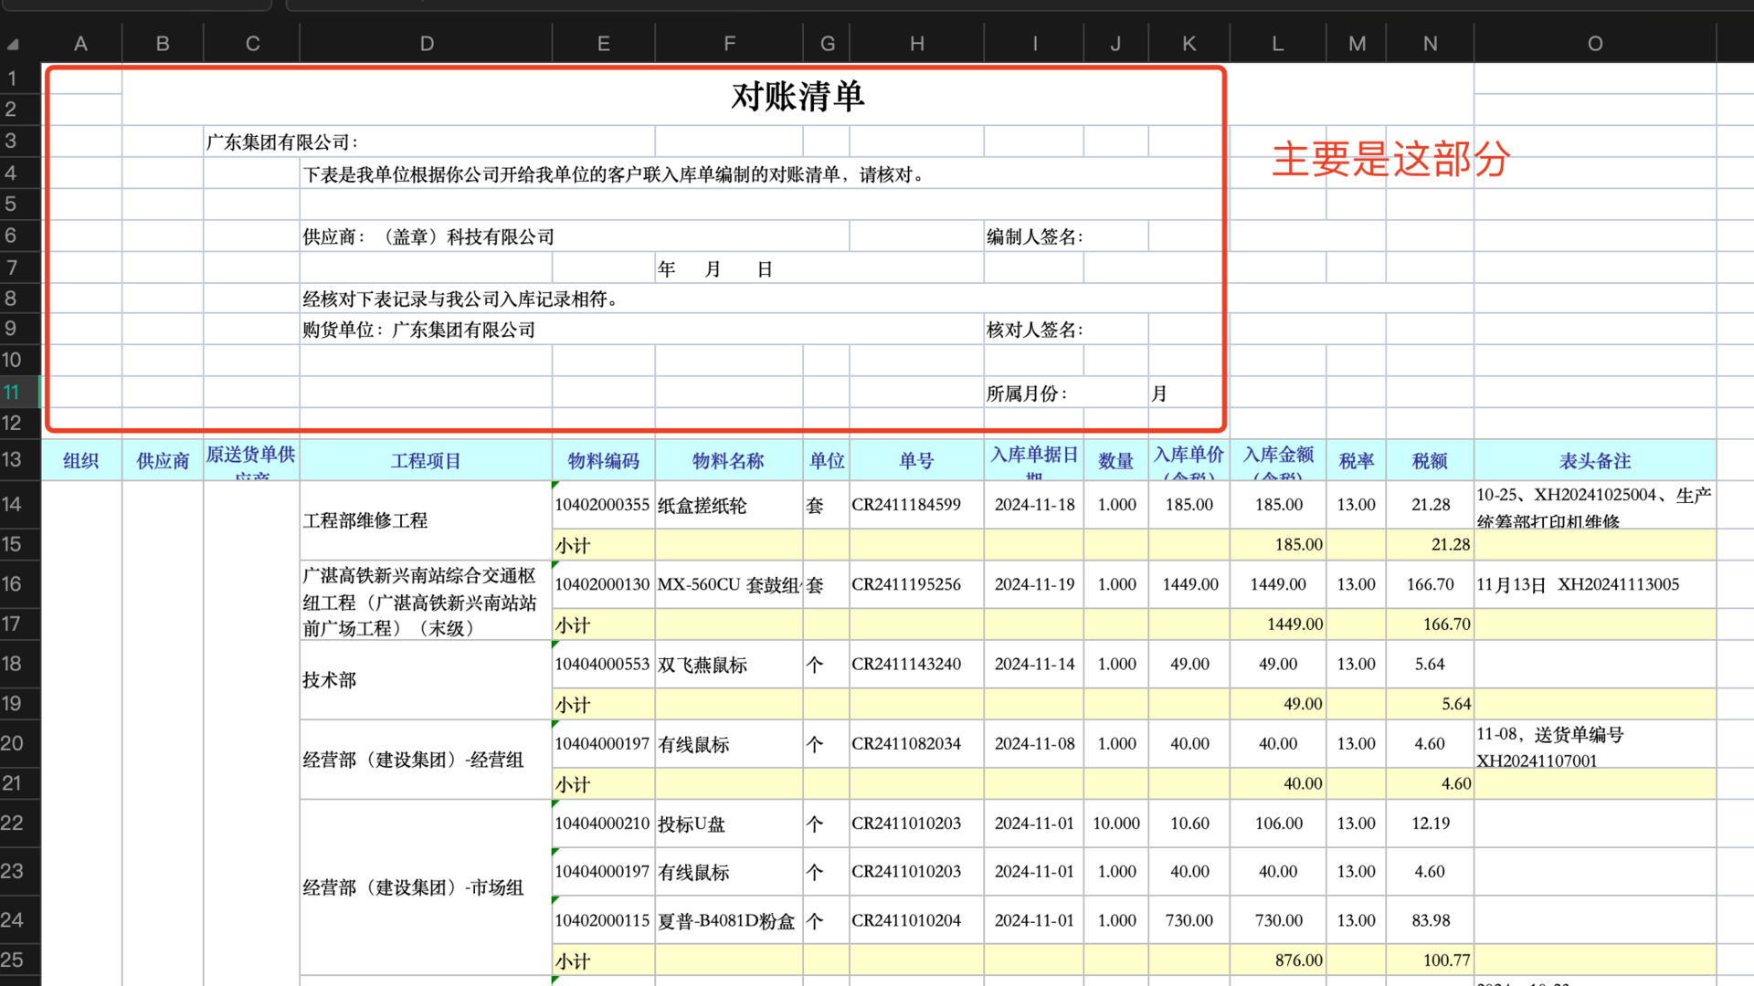Click the tax amount 83.98

click(x=1431, y=920)
